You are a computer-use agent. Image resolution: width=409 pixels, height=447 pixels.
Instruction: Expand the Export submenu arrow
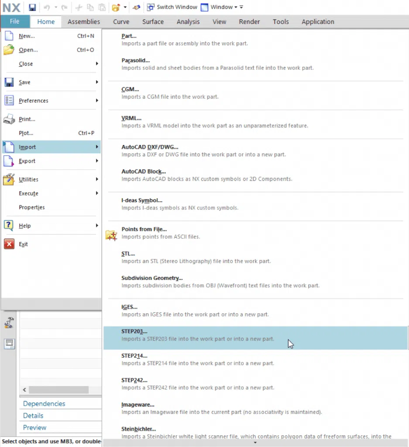pyautogui.click(x=97, y=161)
